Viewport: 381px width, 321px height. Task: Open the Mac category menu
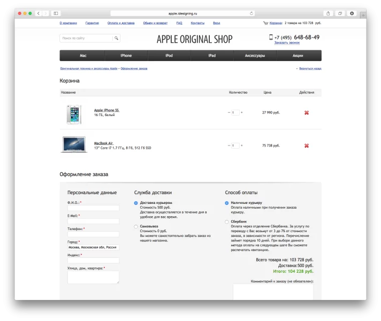(82, 56)
